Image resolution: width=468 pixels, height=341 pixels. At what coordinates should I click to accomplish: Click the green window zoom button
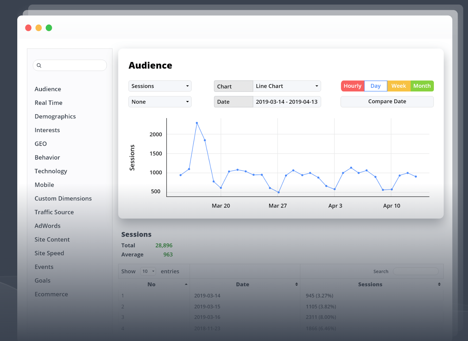[x=49, y=28]
